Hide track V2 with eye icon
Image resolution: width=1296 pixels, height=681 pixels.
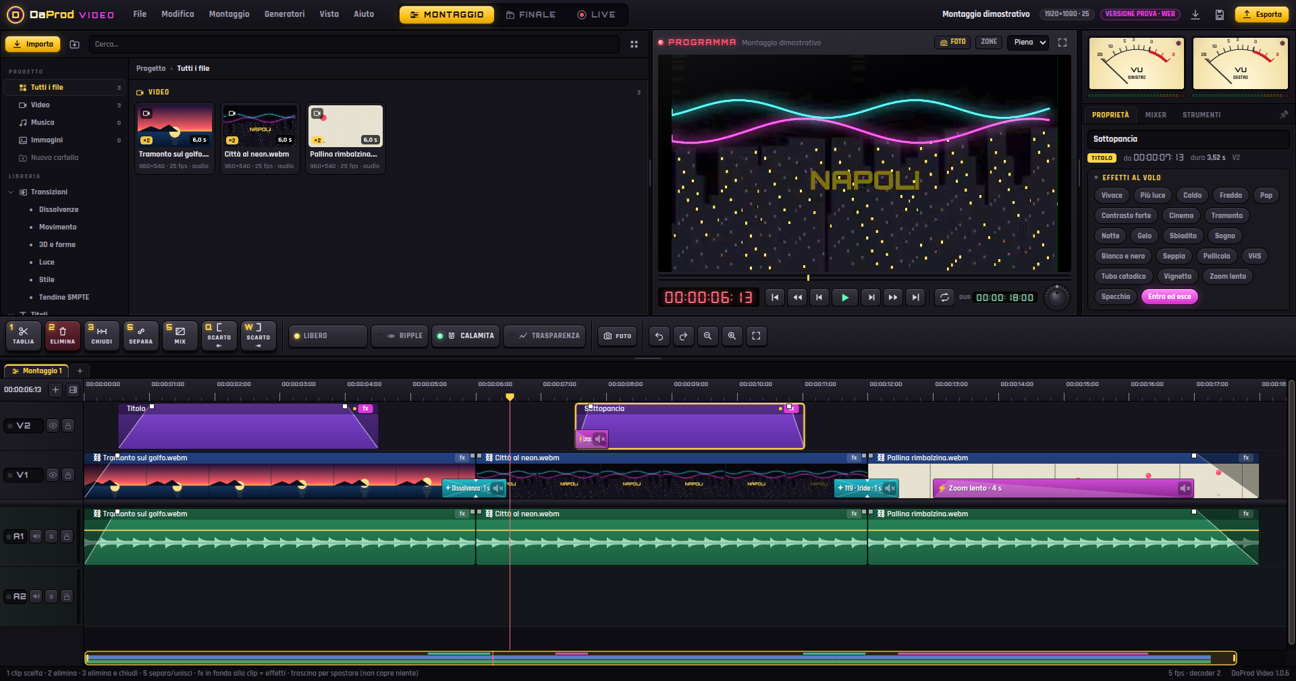[53, 425]
